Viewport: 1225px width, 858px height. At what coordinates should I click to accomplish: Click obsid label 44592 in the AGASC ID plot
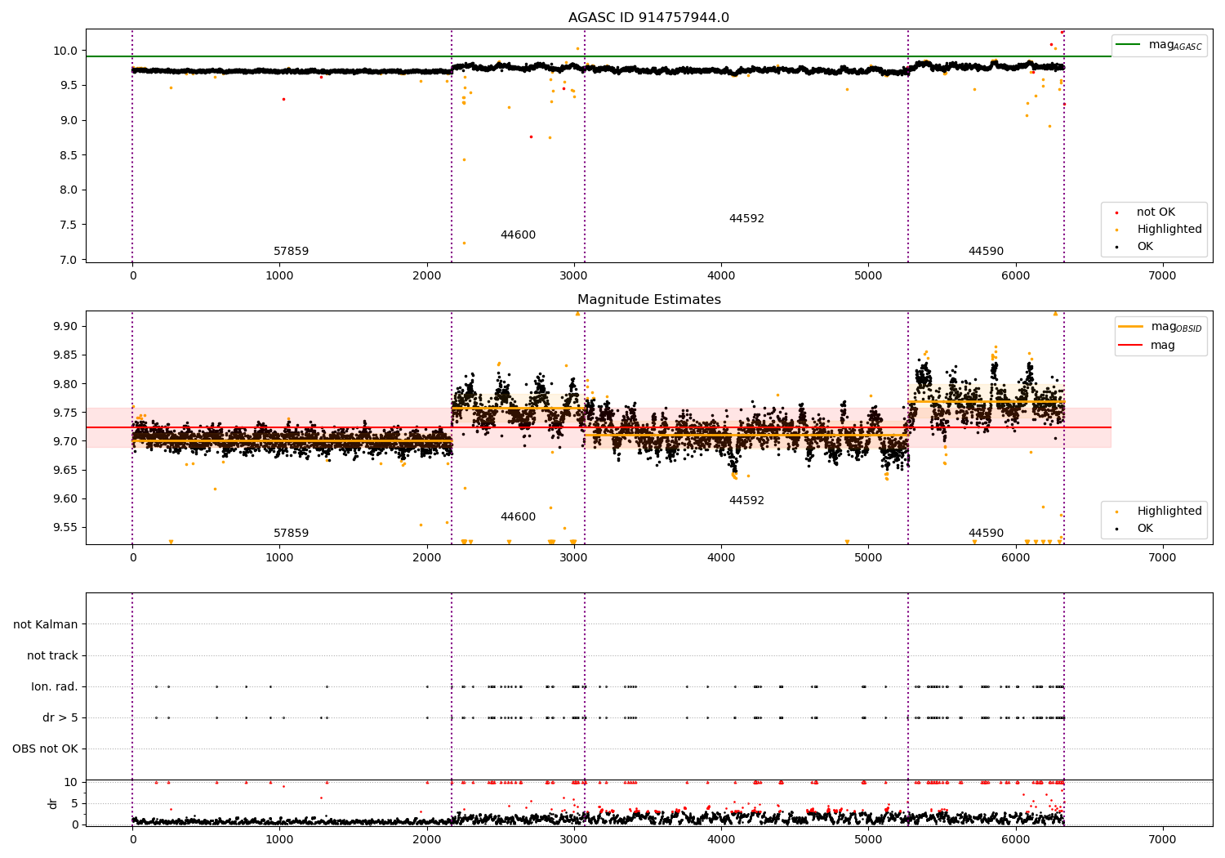(746, 219)
